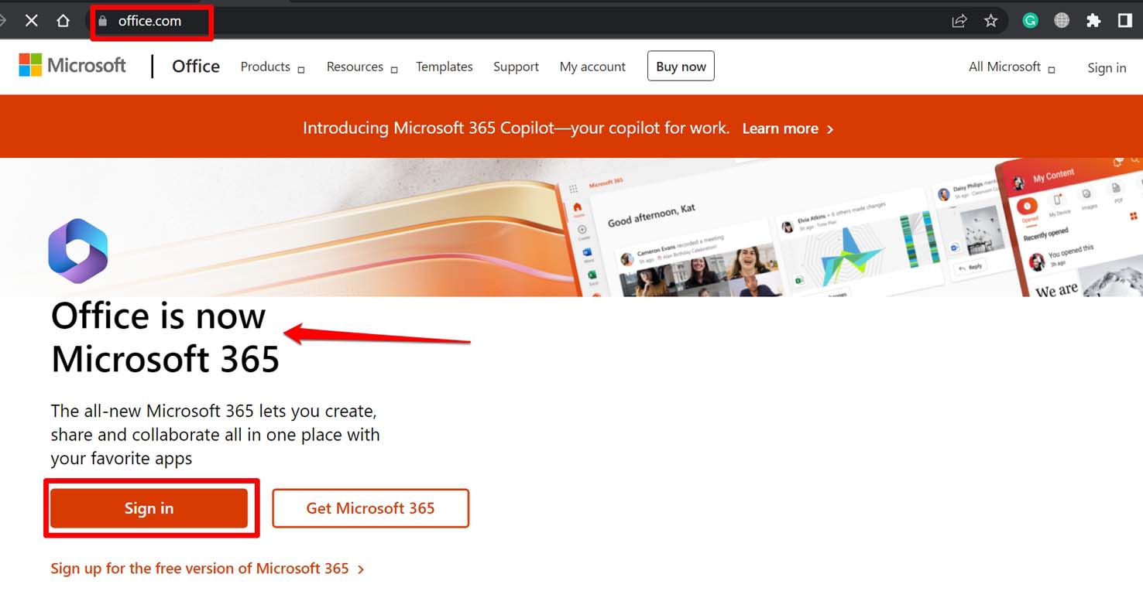Click the padlock site security icon

(x=103, y=21)
